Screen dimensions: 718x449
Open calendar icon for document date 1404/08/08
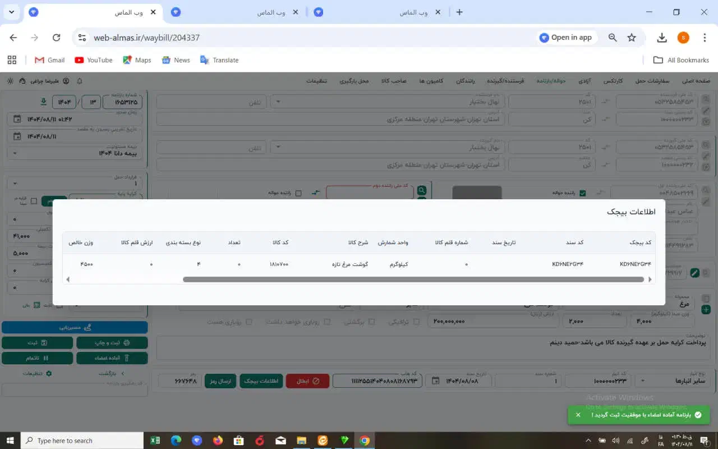pos(435,381)
